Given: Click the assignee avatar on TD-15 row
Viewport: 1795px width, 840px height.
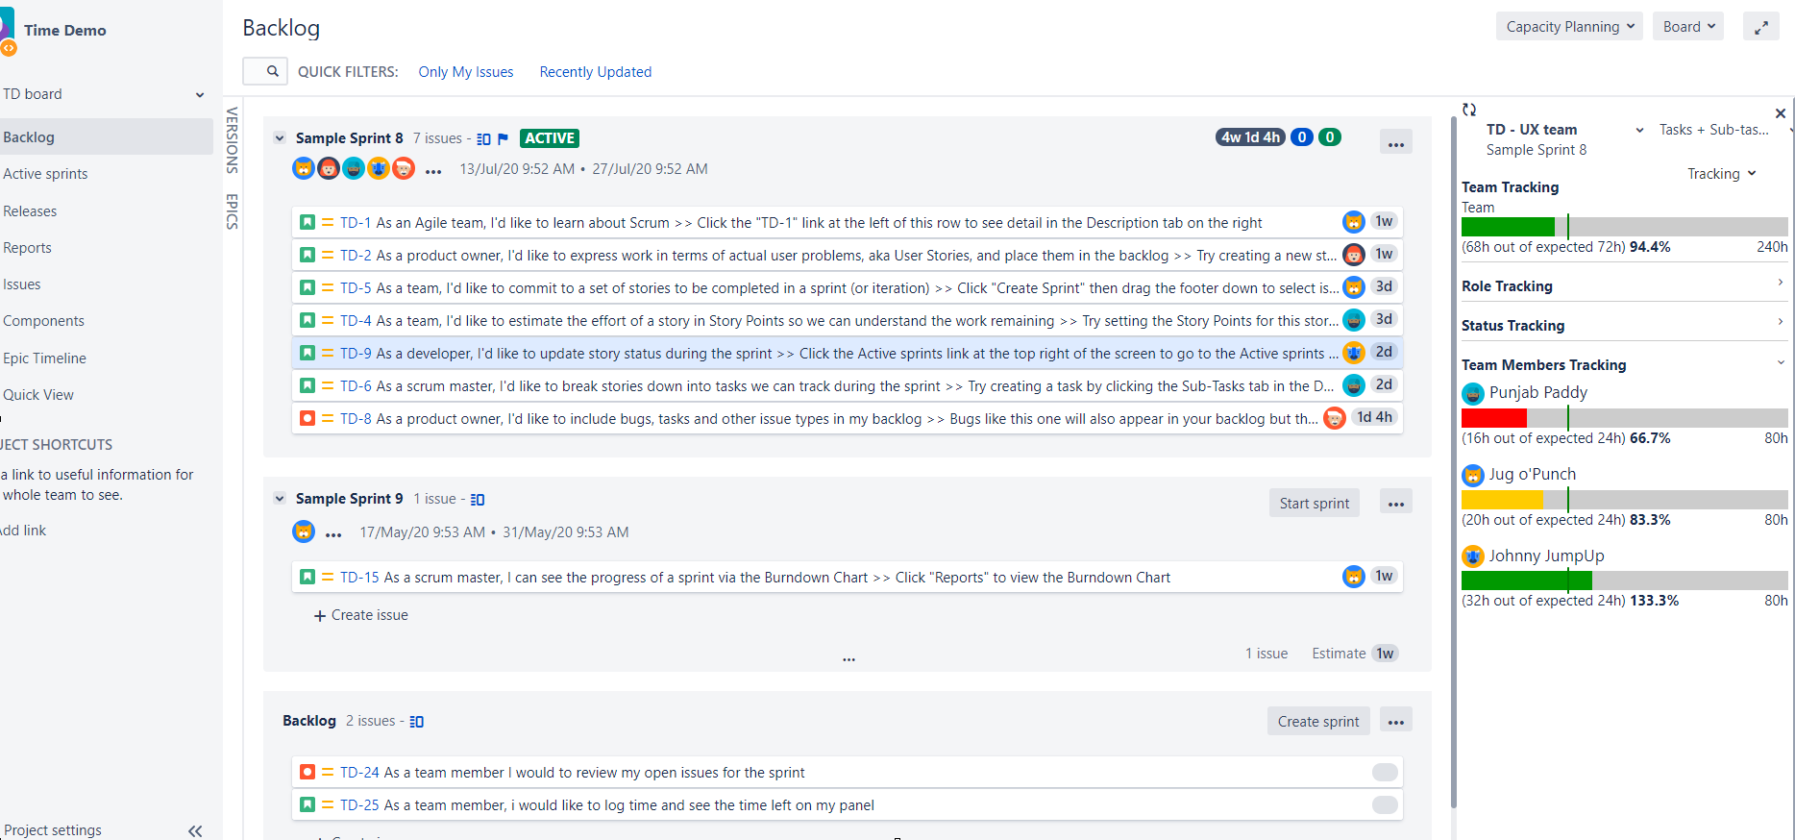Looking at the screenshot, I should tap(1354, 577).
